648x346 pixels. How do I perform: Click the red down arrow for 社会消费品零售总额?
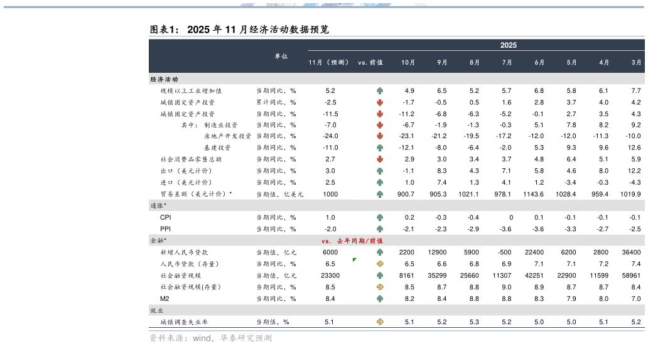click(380, 159)
